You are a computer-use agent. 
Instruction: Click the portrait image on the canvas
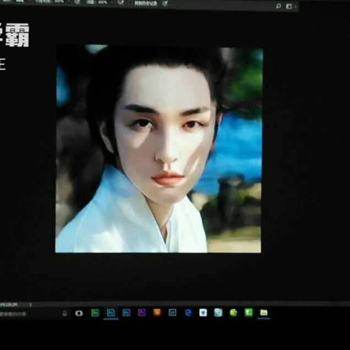click(159, 149)
